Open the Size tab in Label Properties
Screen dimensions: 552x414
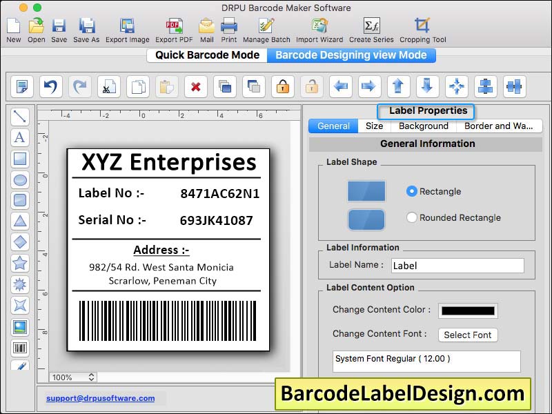tap(373, 126)
